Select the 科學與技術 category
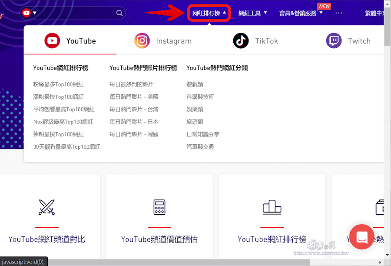 200,97
